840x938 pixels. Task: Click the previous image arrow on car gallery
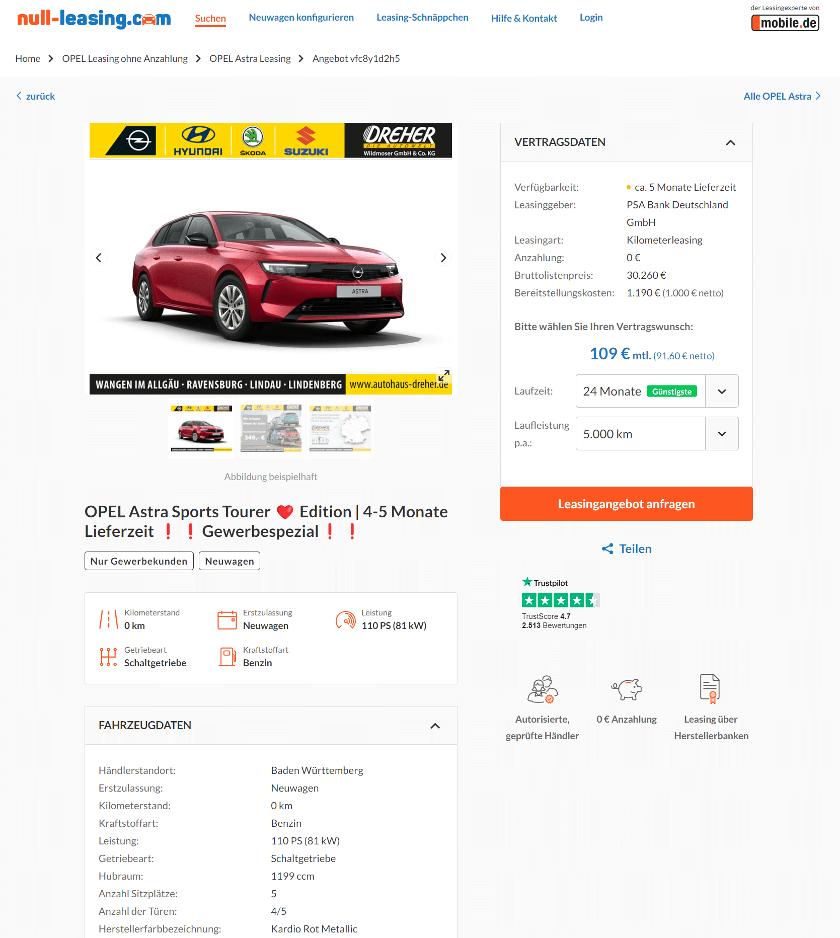click(99, 258)
